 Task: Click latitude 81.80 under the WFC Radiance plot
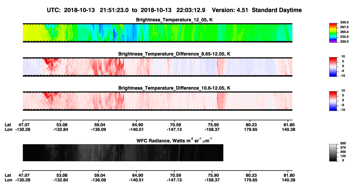290,175
